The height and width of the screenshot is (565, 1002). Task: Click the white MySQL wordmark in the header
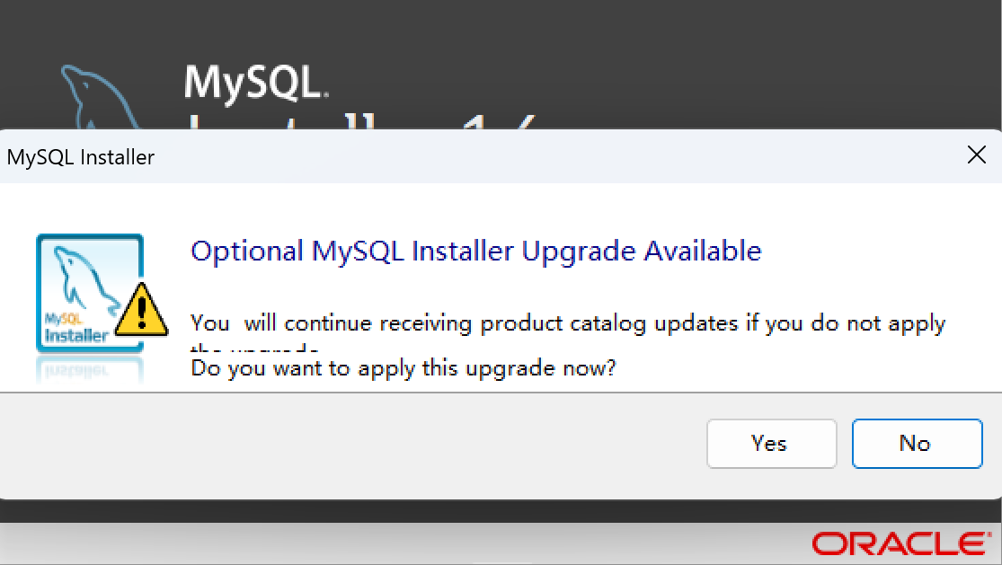[255, 83]
